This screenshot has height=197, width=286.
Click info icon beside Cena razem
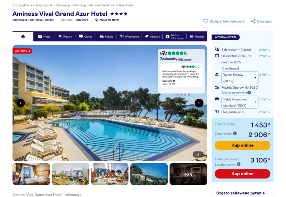pos(235,133)
